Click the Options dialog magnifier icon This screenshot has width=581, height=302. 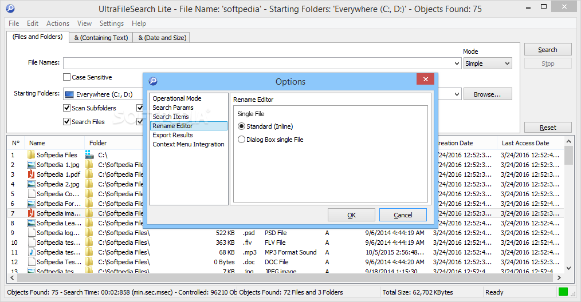153,81
